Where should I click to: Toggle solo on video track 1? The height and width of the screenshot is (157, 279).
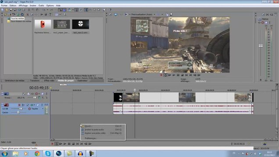46,94
